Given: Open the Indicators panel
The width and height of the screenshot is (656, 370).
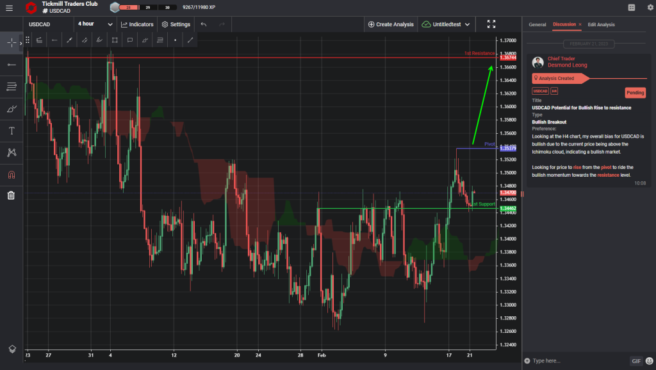Looking at the screenshot, I should [137, 24].
